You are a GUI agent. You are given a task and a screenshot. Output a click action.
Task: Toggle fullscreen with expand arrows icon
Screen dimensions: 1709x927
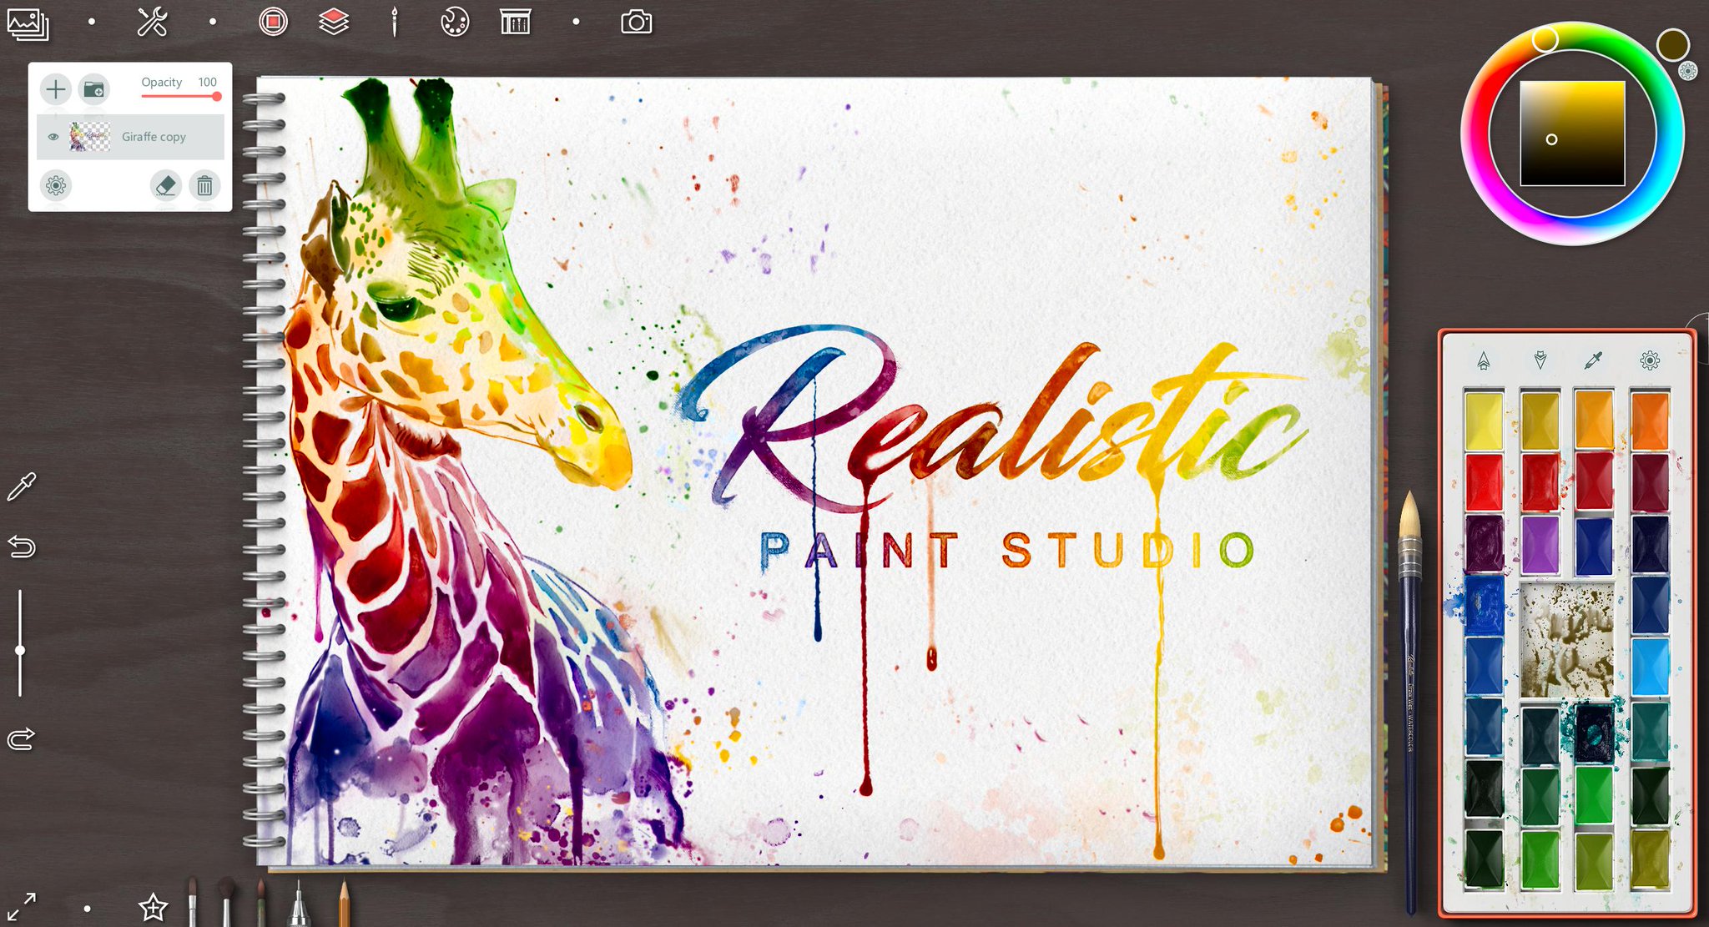pos(22,905)
